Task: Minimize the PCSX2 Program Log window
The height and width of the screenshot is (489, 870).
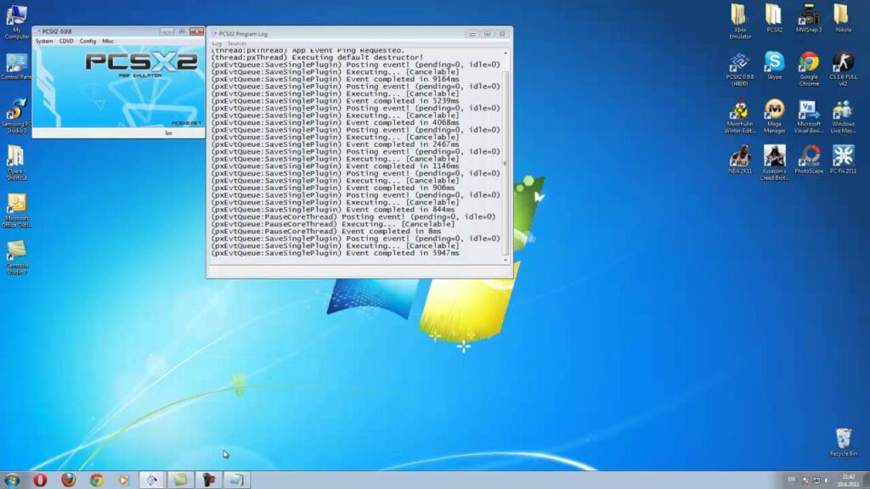Action: click(x=472, y=34)
